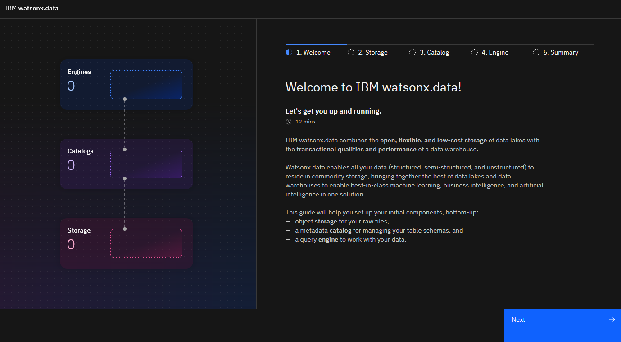The width and height of the screenshot is (621, 342).
Task: Go to the "2. Storage" step label
Action: point(372,53)
